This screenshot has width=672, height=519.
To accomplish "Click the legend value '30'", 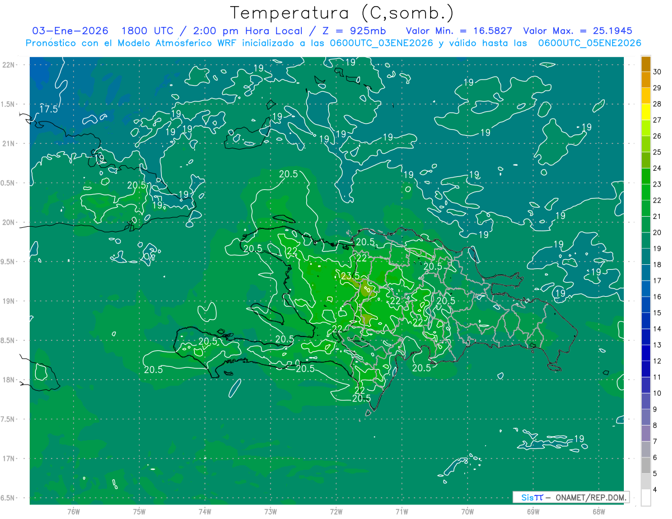I will pos(657,72).
